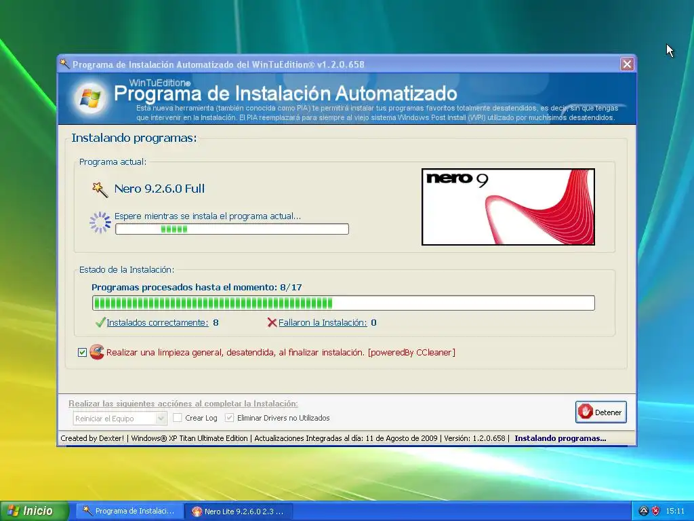
Task: Click the spinning wait indicator icon
Action: [x=100, y=223]
